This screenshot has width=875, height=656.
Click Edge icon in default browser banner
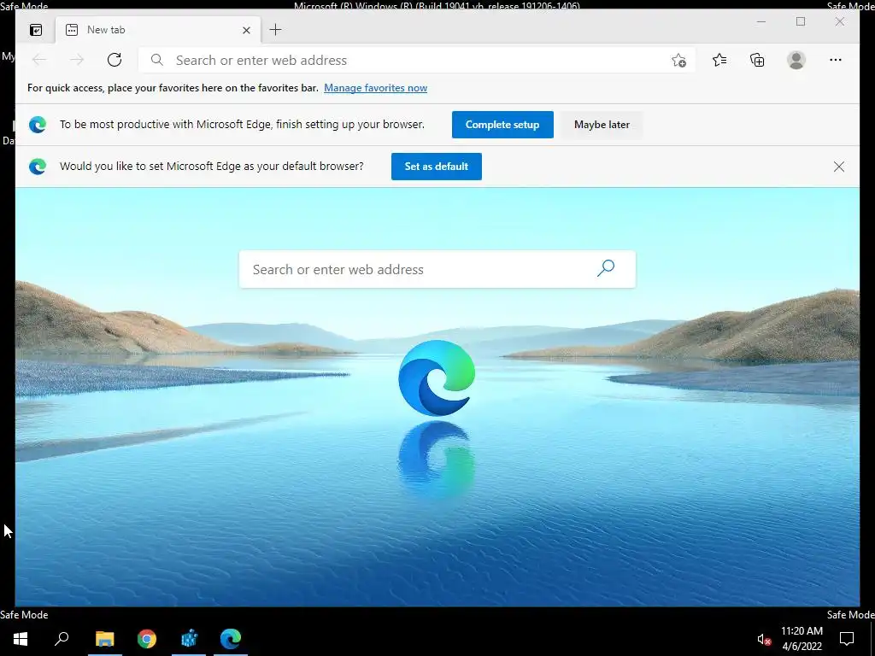(38, 167)
